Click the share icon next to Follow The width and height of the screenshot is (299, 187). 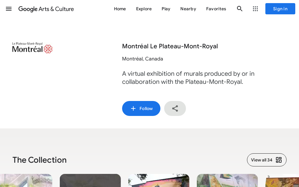(175, 108)
